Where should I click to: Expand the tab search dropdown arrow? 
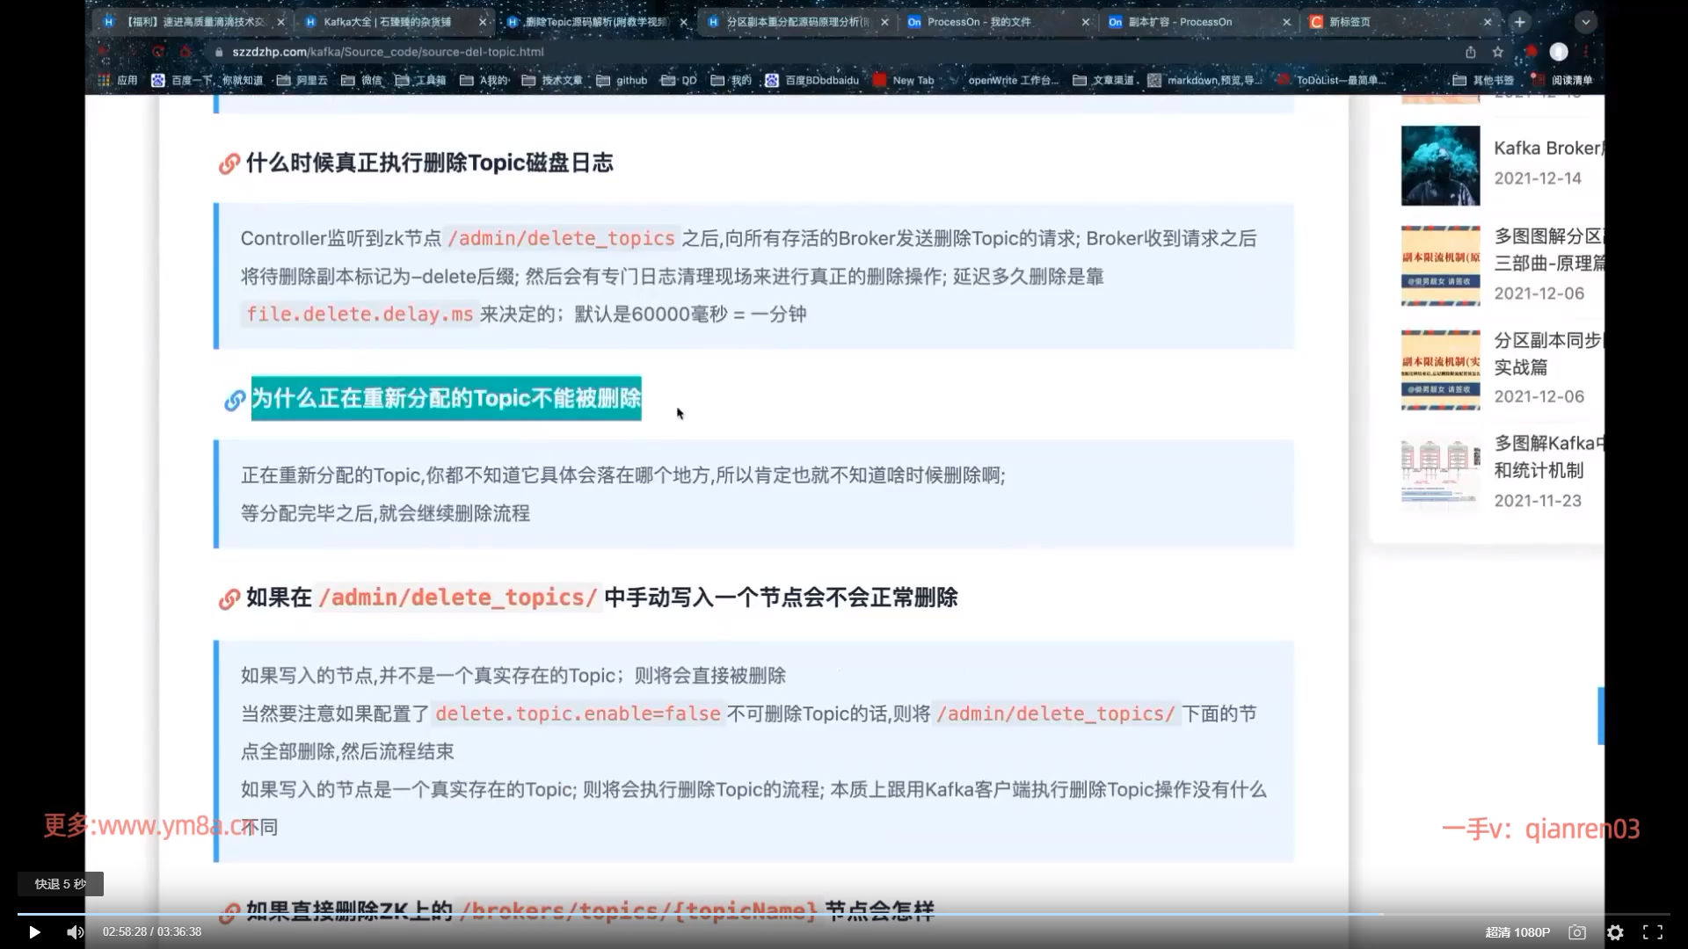point(1586,22)
